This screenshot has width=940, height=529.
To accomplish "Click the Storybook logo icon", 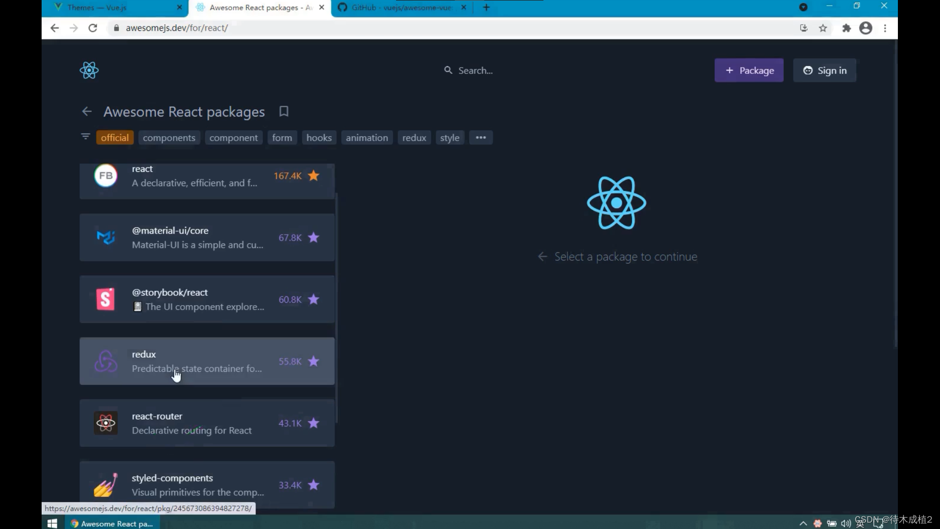I will pos(106,299).
